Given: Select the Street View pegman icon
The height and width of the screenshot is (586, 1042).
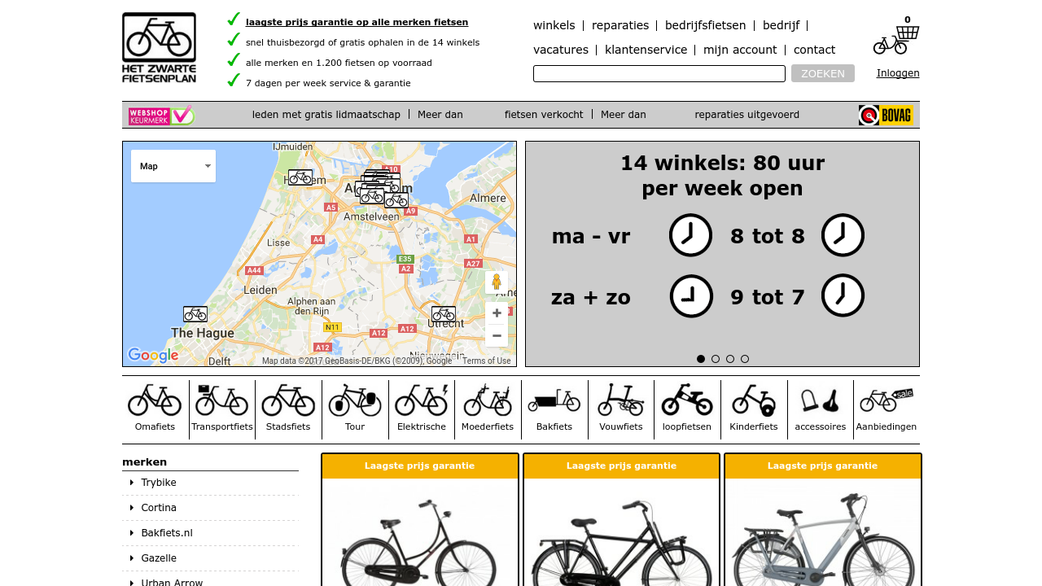Looking at the screenshot, I should click(x=496, y=283).
